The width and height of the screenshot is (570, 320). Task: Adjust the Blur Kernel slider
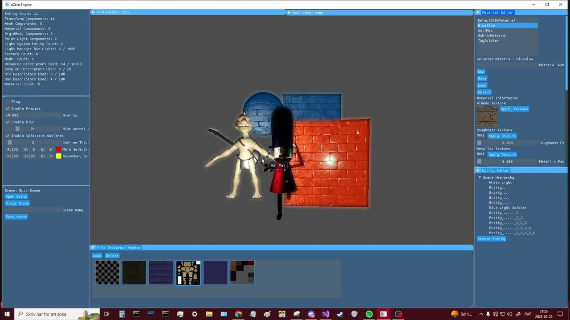point(33,129)
